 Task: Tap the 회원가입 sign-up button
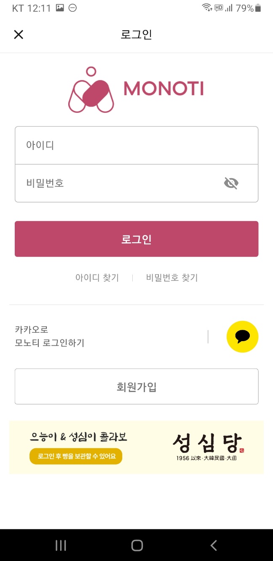tap(136, 386)
